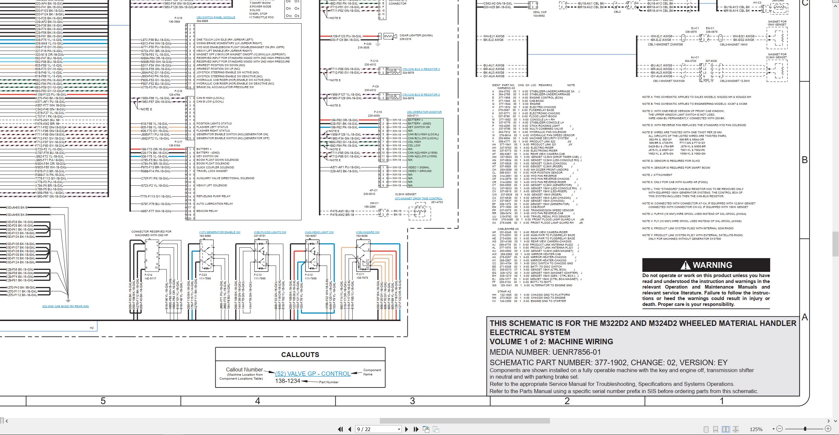Open the (139) HAZARD SW link
Image resolution: width=839 pixels, height=435 pixels.
(368, 232)
